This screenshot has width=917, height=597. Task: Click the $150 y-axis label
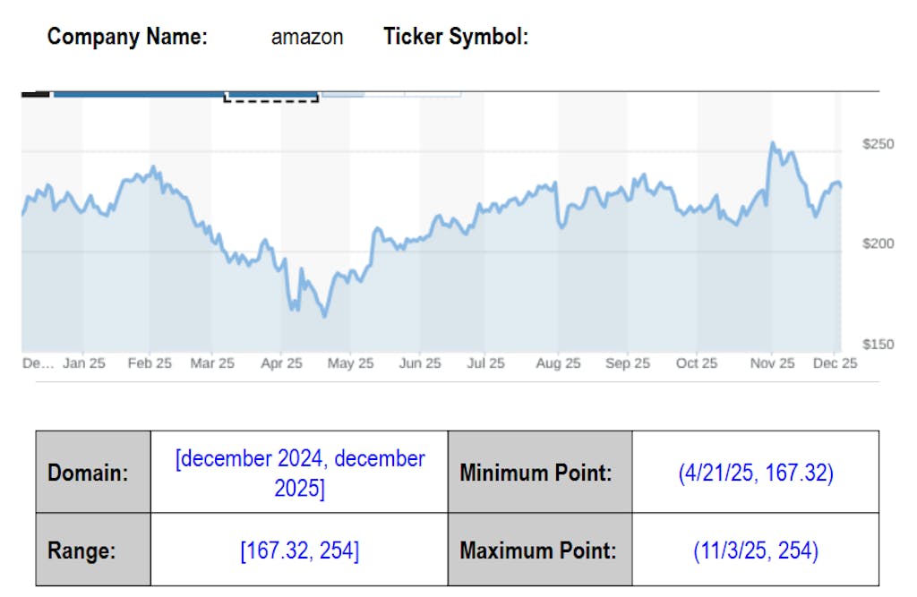(878, 344)
